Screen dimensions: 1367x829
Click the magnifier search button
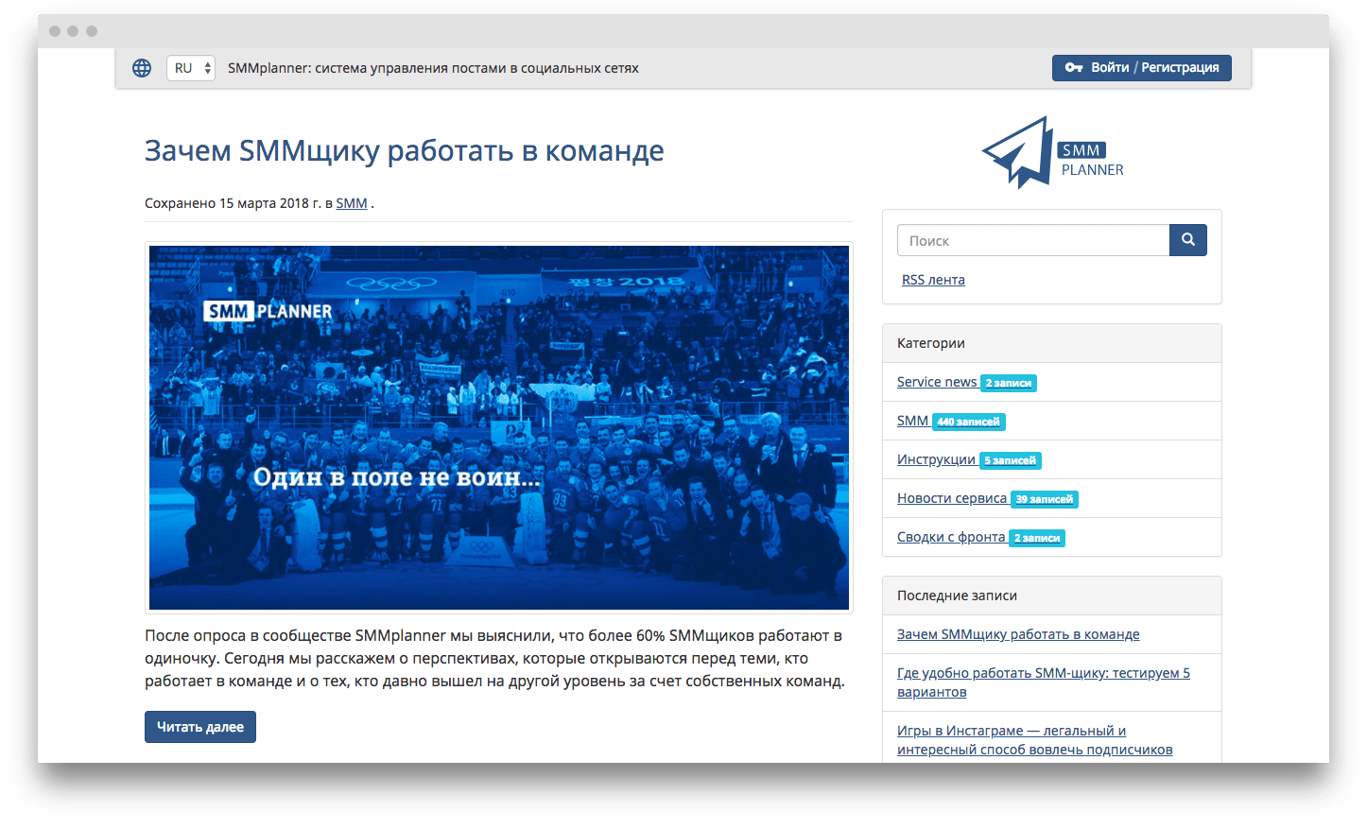tap(1187, 240)
